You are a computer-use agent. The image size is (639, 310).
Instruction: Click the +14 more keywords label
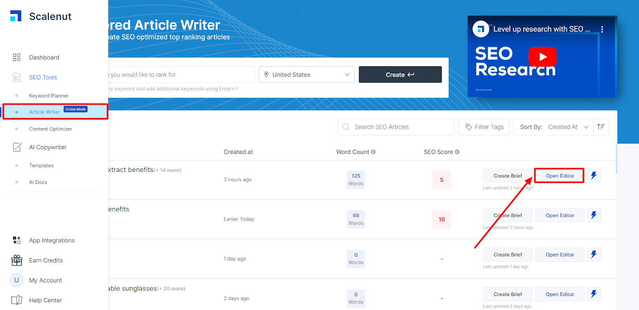tap(168, 170)
